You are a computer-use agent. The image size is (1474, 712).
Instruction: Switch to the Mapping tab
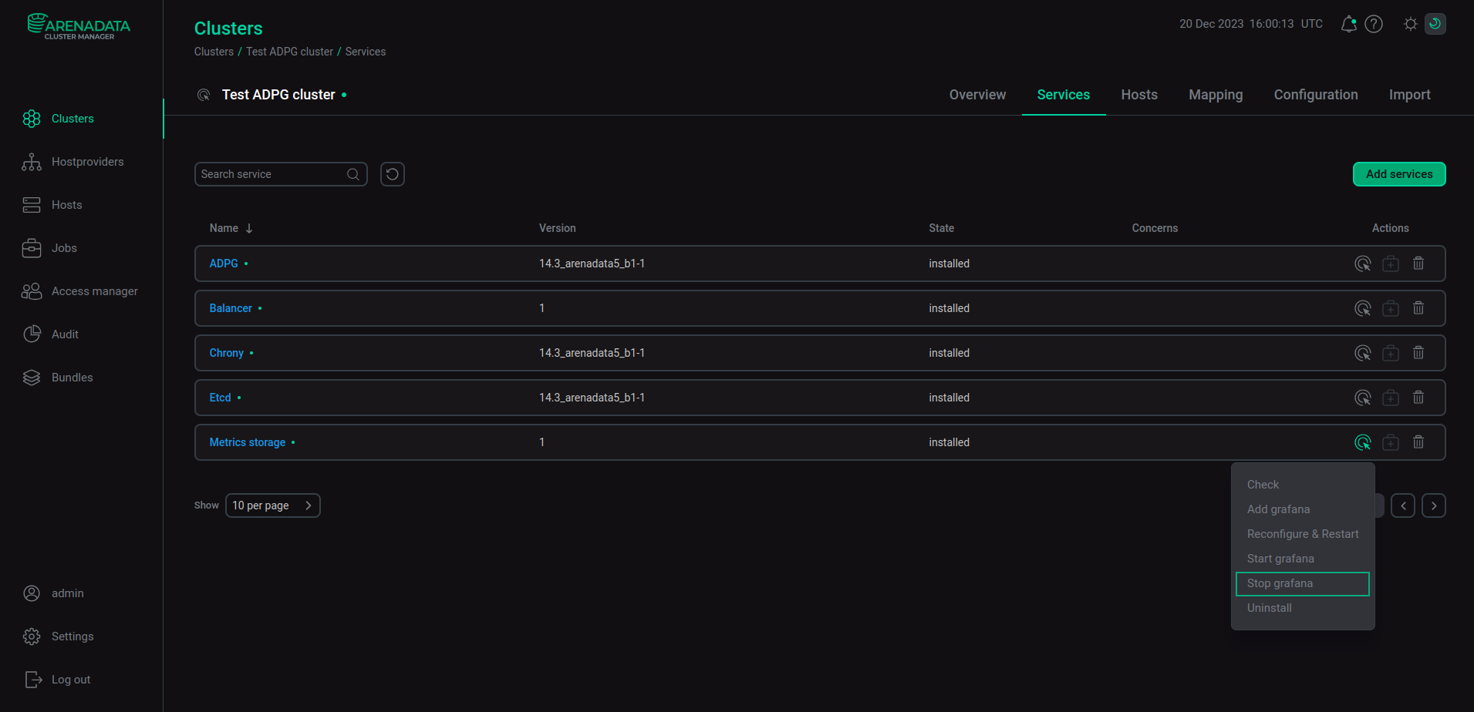[1216, 95]
